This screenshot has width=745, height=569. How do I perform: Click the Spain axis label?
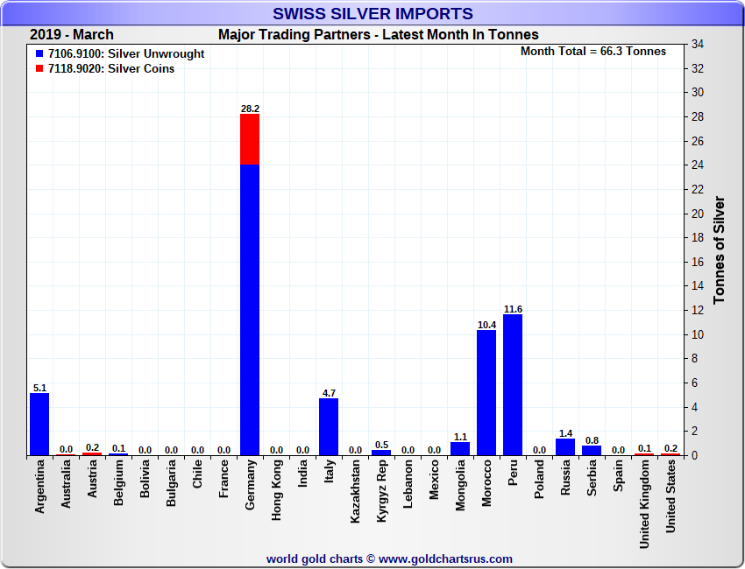point(618,475)
